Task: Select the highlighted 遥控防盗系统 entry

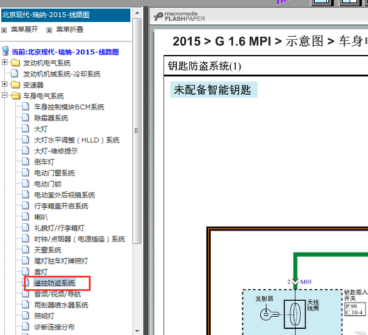Action: tap(54, 283)
